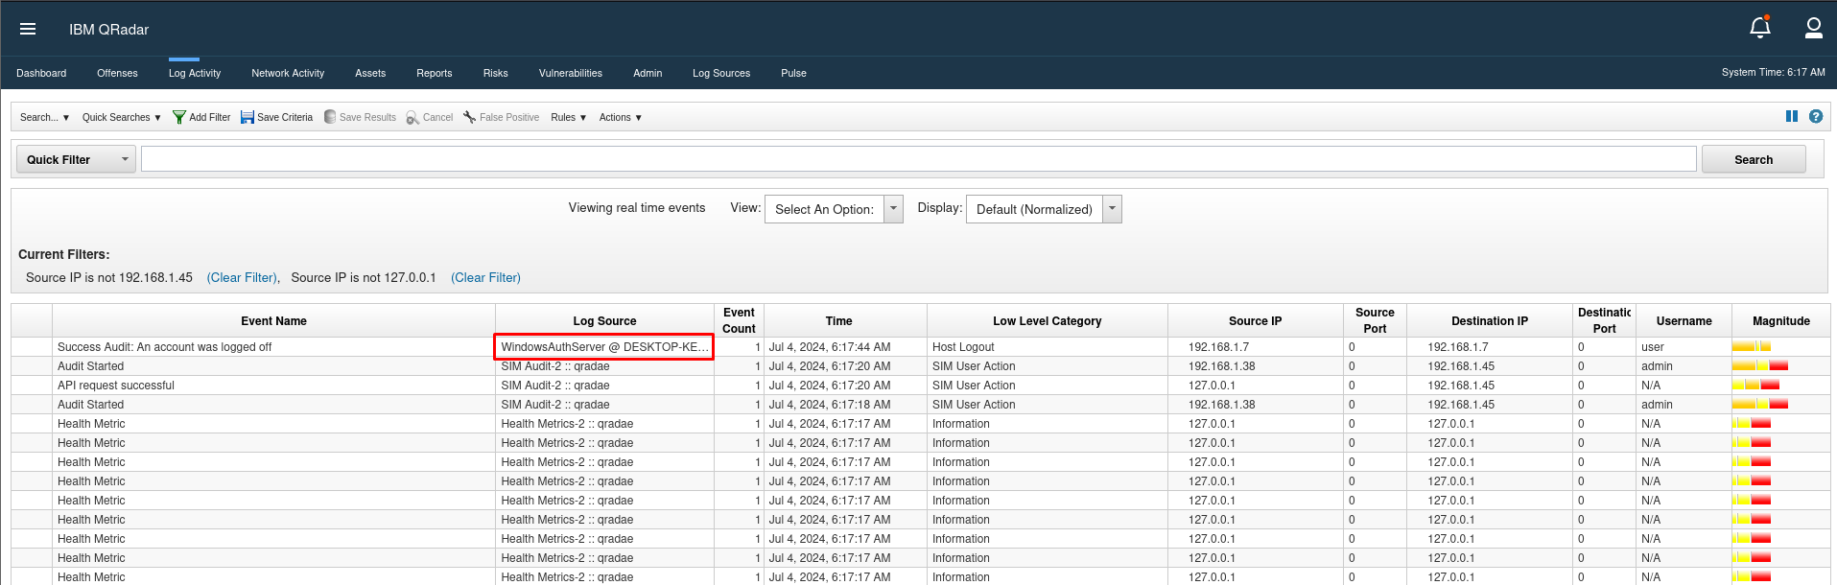This screenshot has height=585, width=1837.
Task: Click the Save Results icon
Action: [x=330, y=117]
